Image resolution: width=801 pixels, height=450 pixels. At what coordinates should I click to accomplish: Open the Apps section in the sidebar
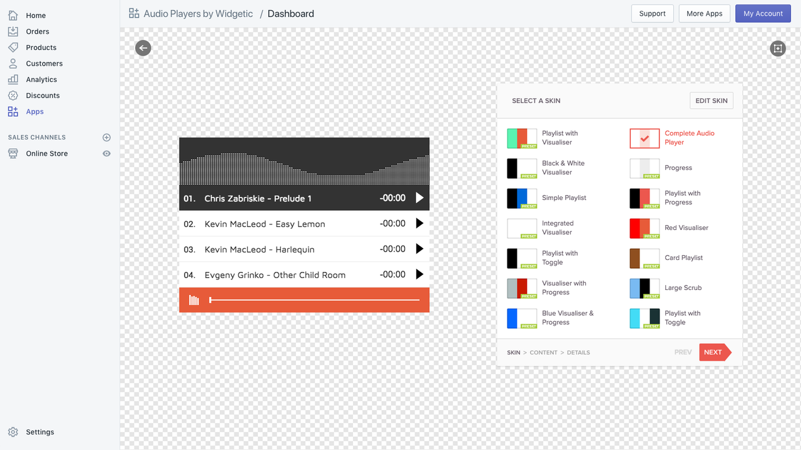click(34, 111)
